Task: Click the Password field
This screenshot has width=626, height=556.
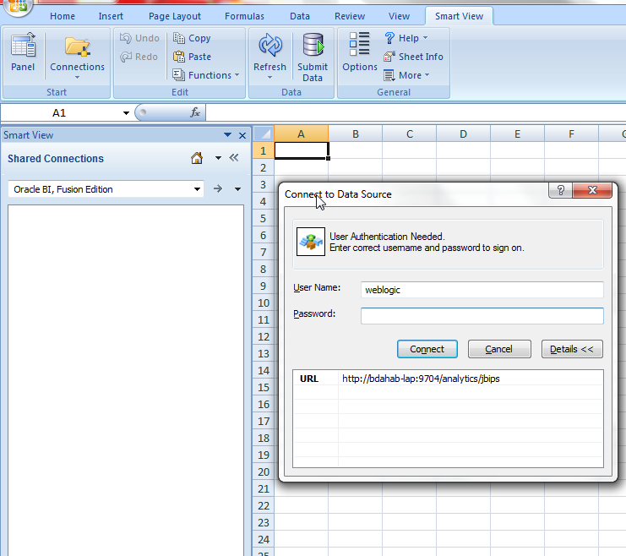Action: pyautogui.click(x=482, y=316)
